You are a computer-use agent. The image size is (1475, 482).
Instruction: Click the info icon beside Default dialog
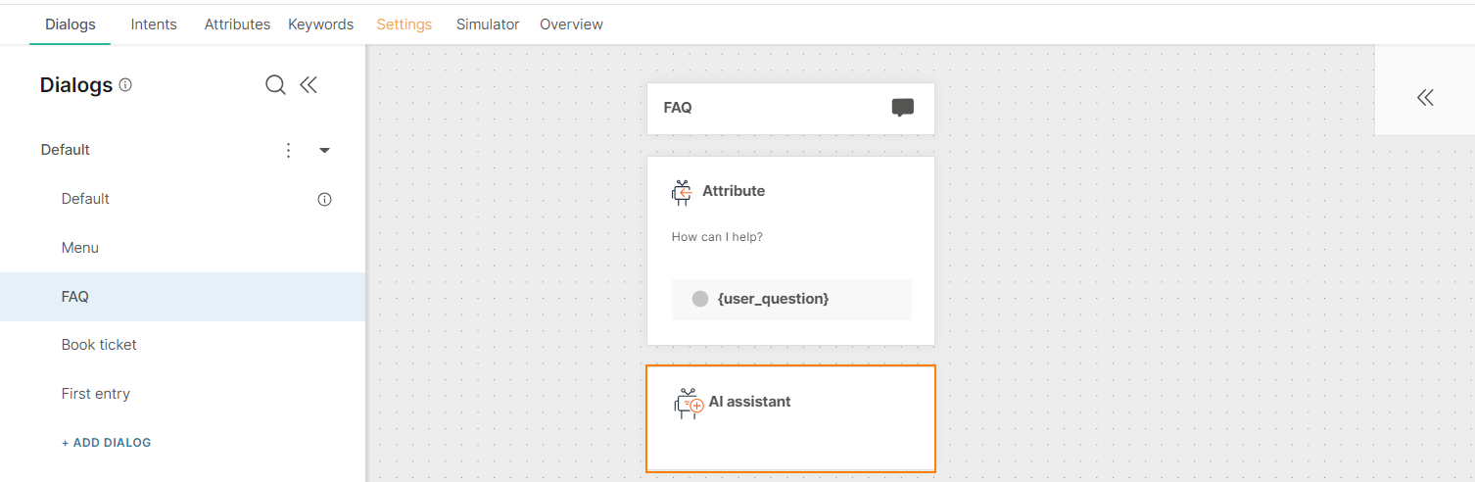325,199
